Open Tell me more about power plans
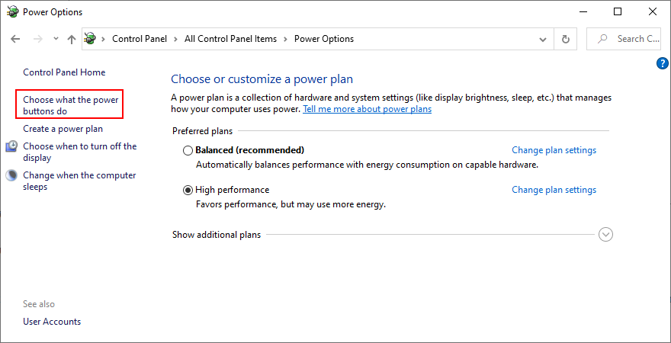 (367, 109)
